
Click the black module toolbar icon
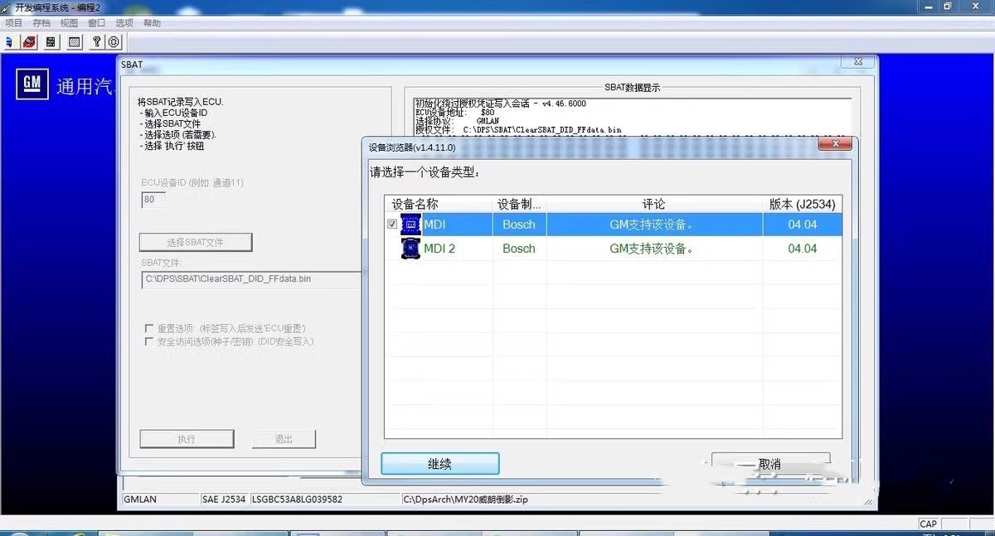pos(51,41)
